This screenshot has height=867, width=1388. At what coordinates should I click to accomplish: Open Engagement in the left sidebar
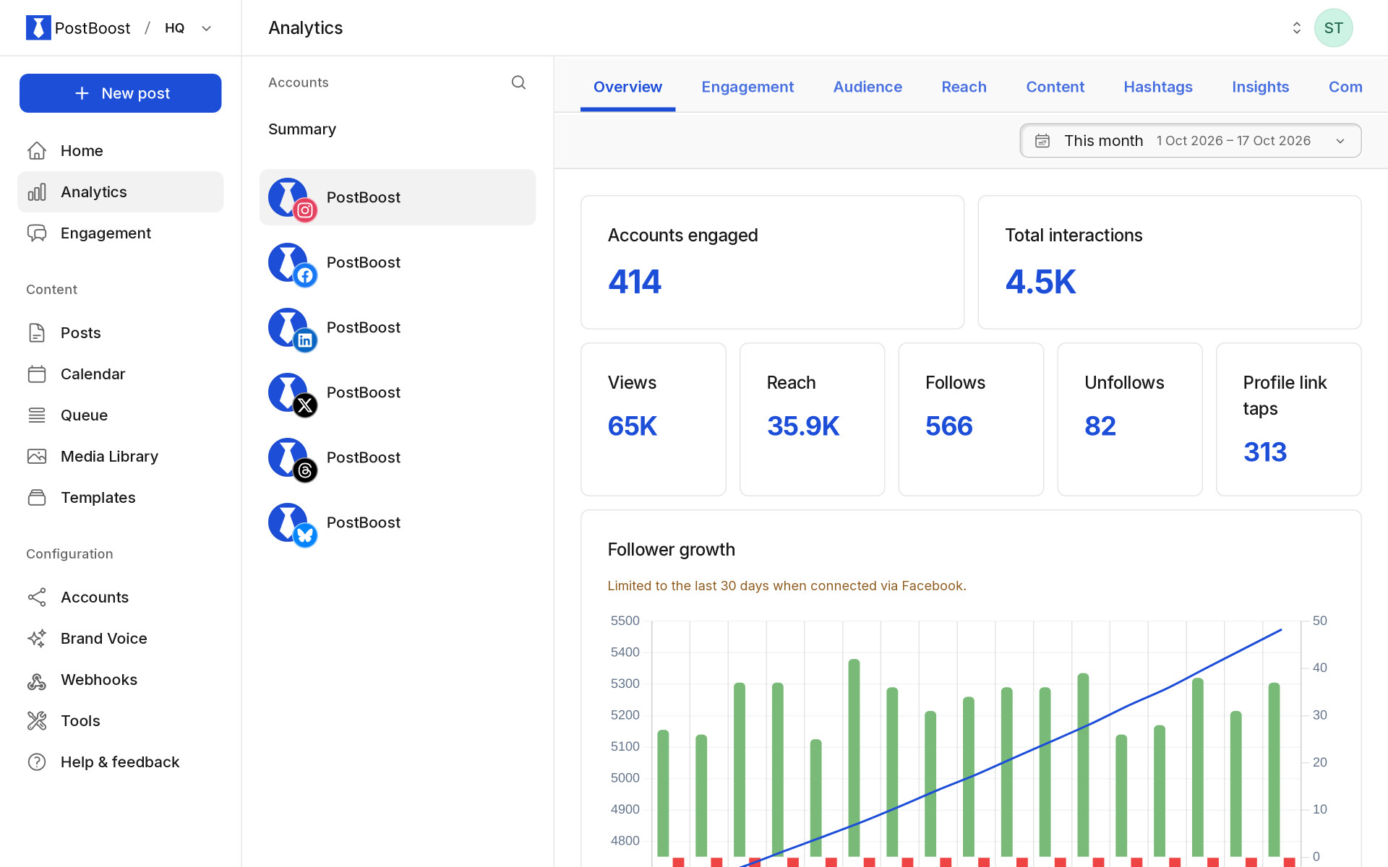pyautogui.click(x=121, y=233)
